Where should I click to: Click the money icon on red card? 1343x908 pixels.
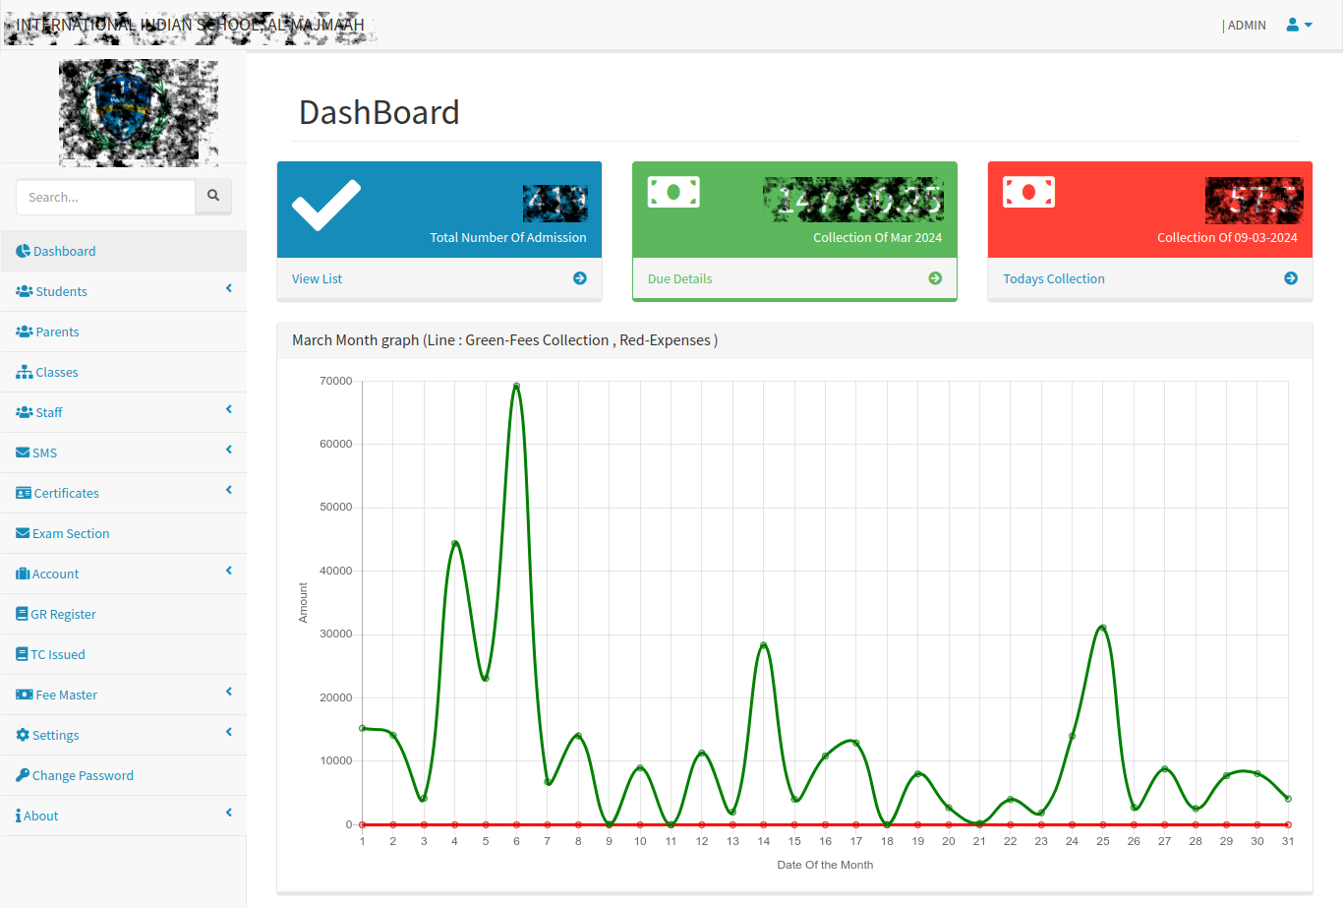[1028, 192]
